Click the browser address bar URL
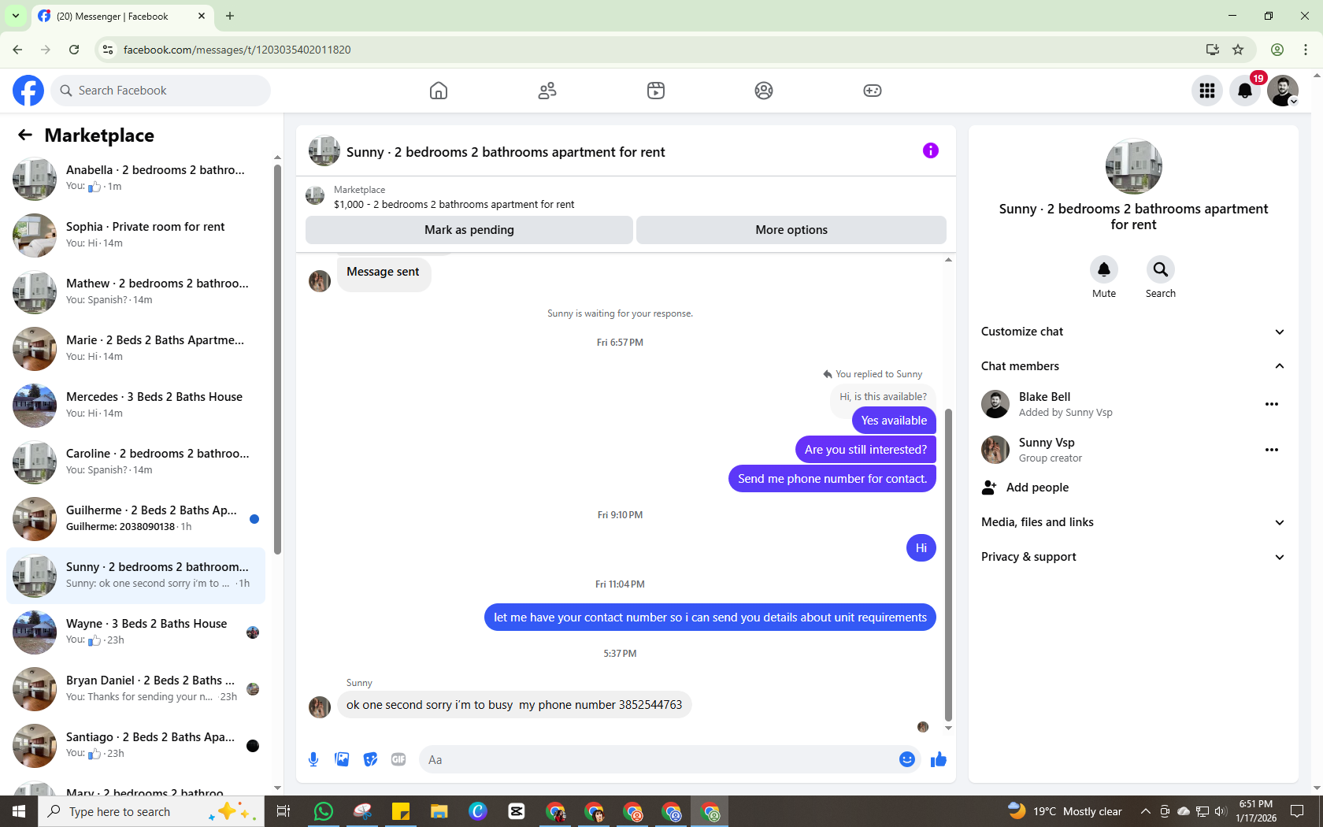This screenshot has height=827, width=1323. pos(237,50)
